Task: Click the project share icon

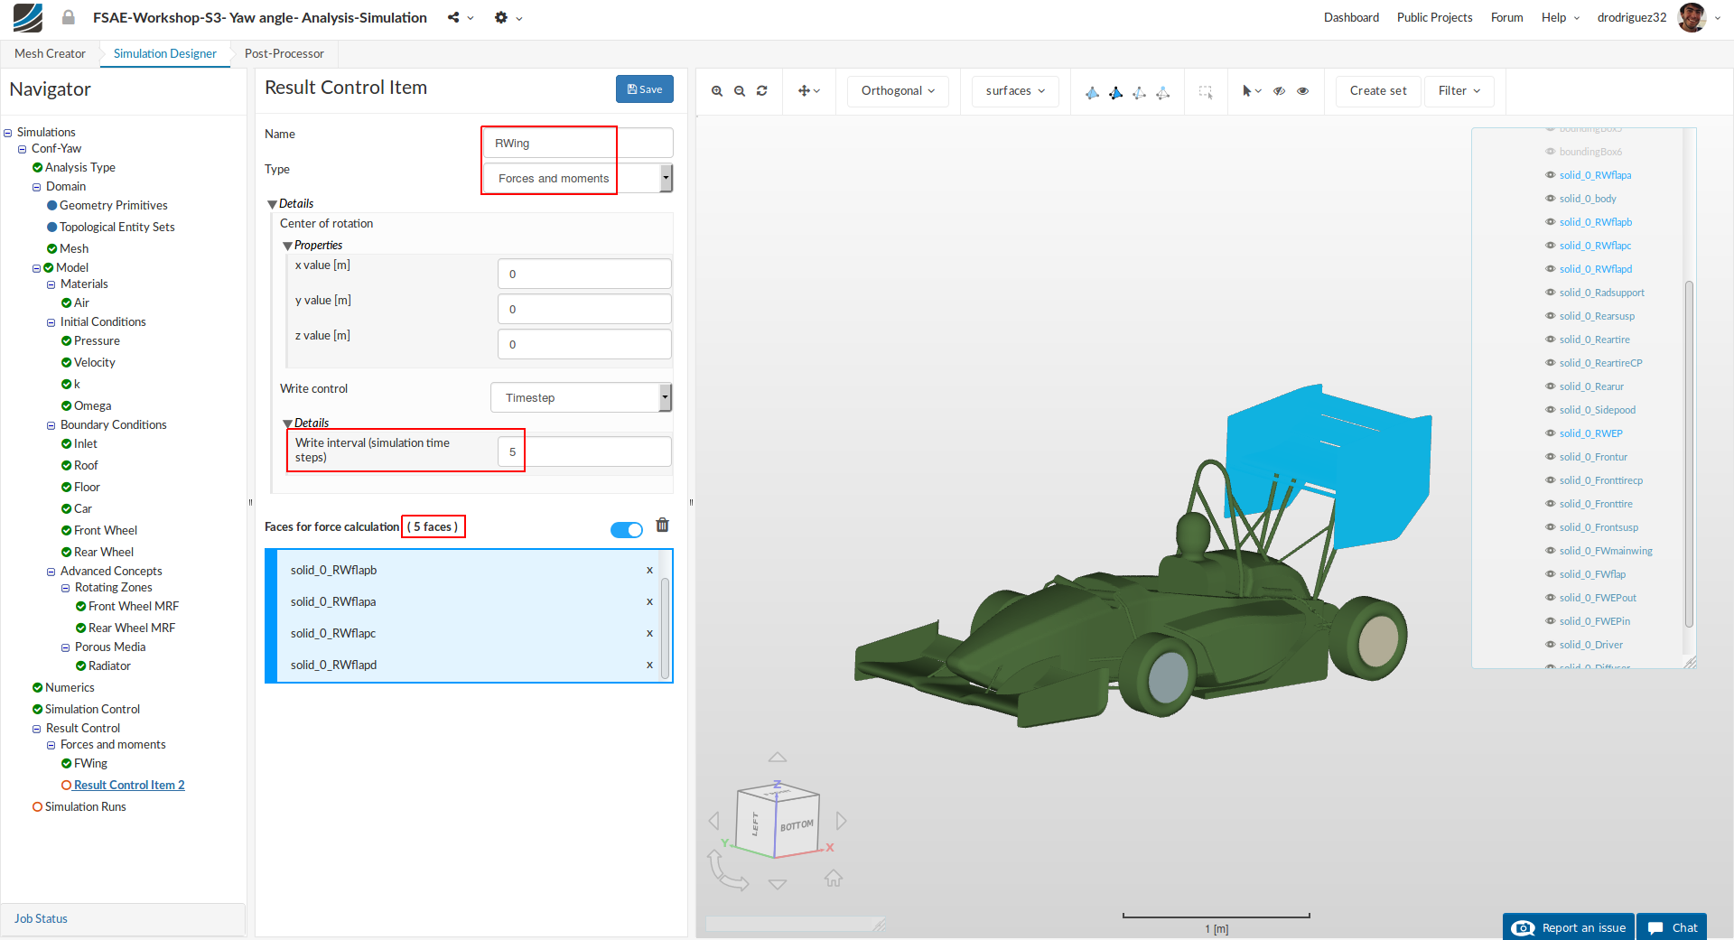Action: click(453, 18)
